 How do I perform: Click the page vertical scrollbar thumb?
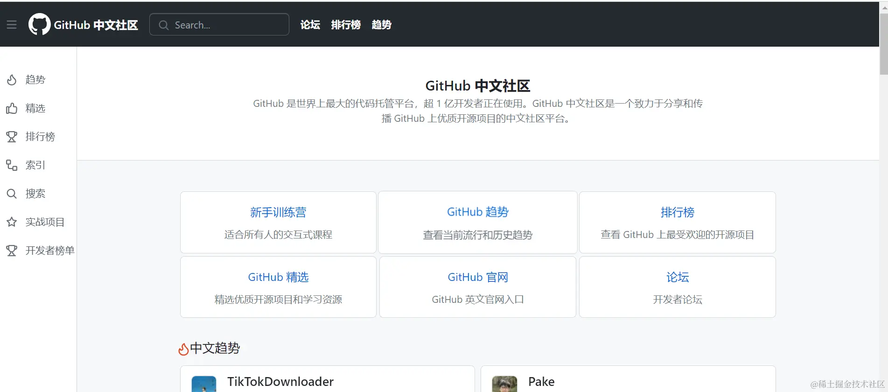(884, 44)
